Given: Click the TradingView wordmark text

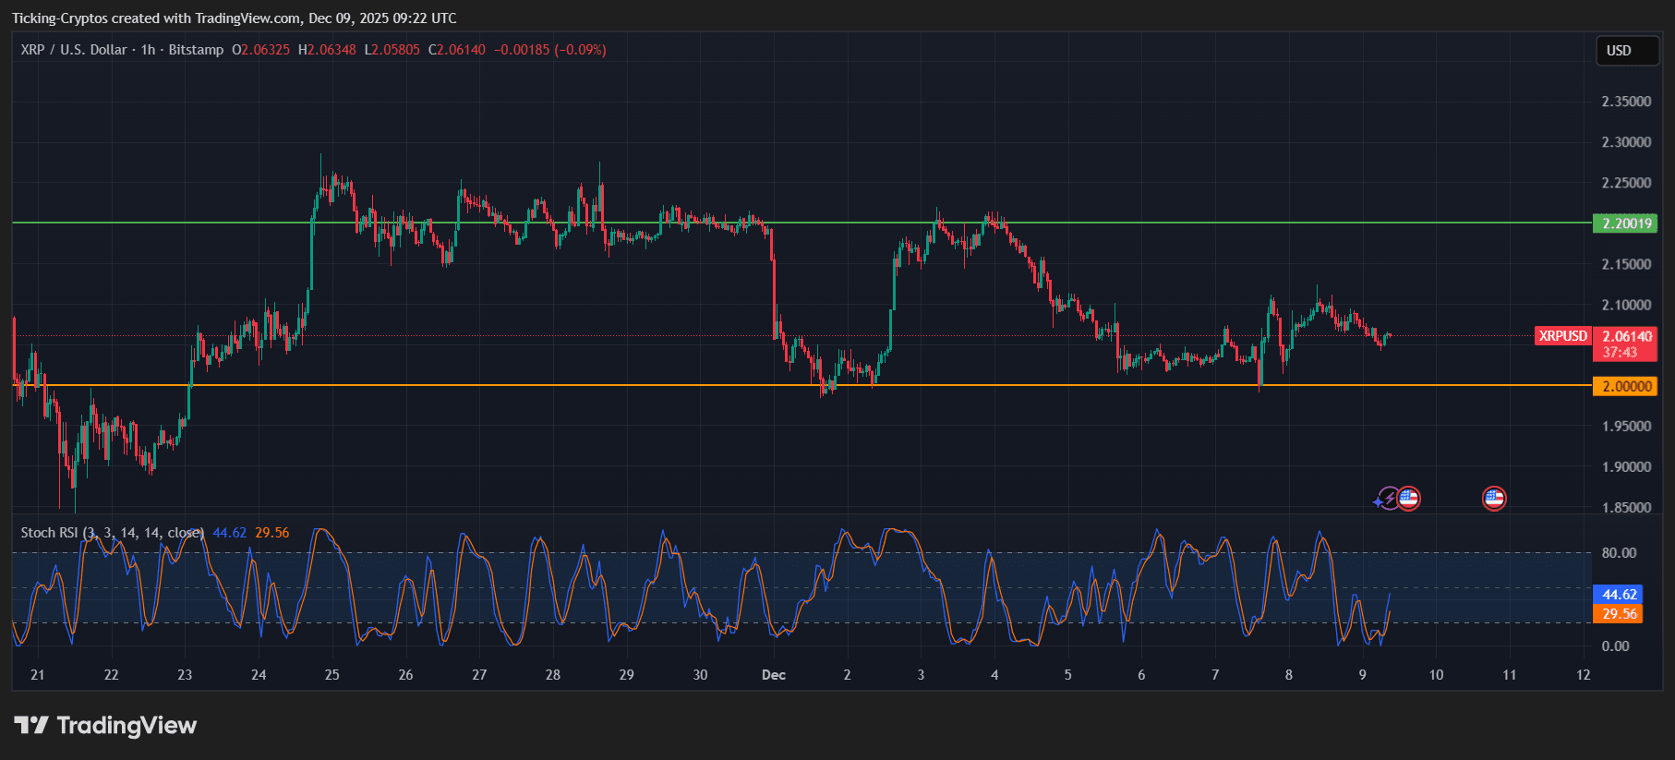Looking at the screenshot, I should [x=127, y=726].
